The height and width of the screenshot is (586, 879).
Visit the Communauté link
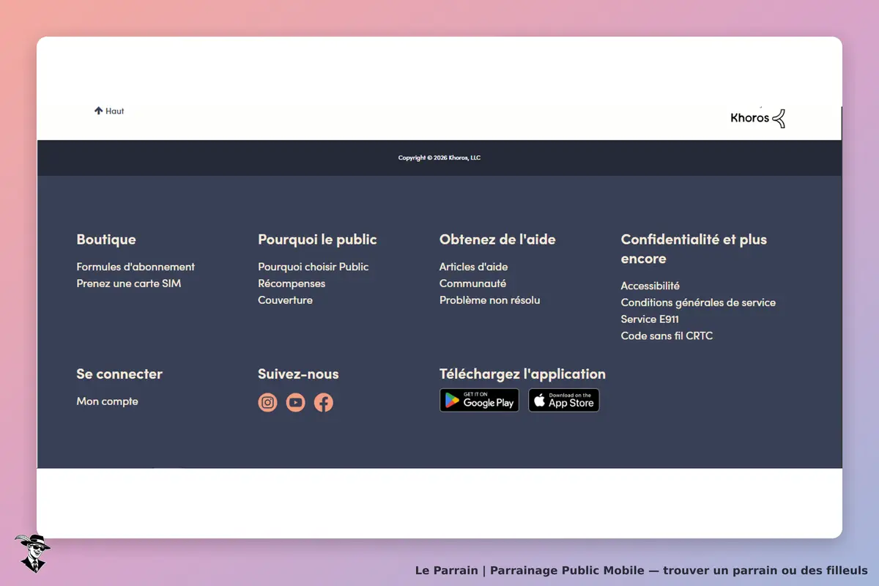click(x=472, y=283)
